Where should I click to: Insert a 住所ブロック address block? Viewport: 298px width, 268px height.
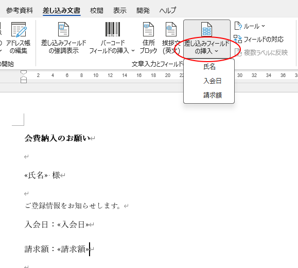[x=148, y=37]
